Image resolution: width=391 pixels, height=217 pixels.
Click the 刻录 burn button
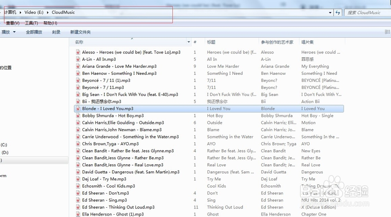pyautogui.click(x=56, y=32)
